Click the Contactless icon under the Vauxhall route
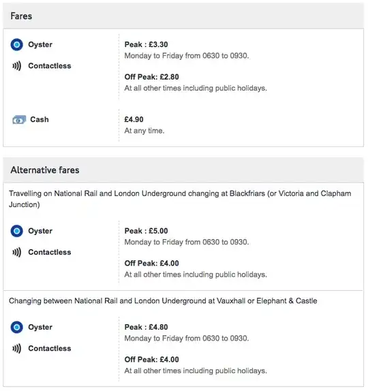Screen dimensions: 368x391 (x=17, y=349)
